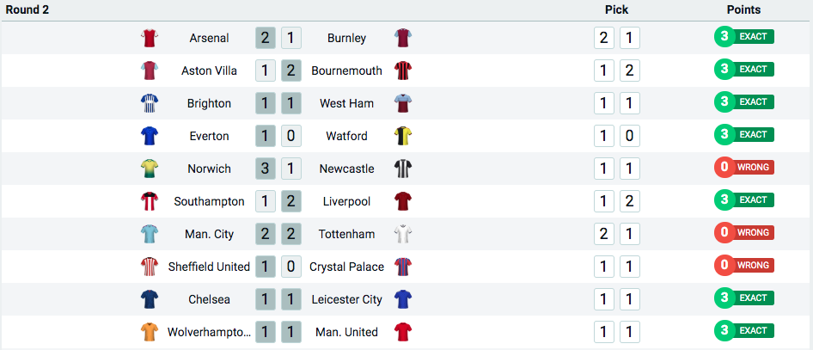
Task: Click the Norwich yellow jersey icon
Action: click(x=150, y=169)
